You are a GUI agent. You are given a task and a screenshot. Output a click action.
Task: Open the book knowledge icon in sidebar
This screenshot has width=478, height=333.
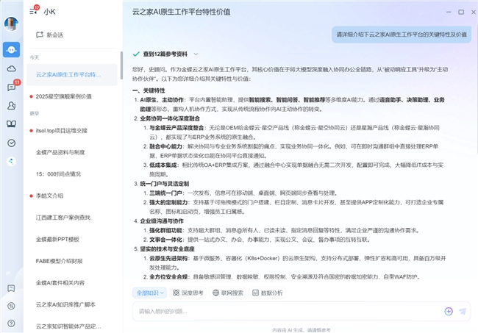click(11, 124)
